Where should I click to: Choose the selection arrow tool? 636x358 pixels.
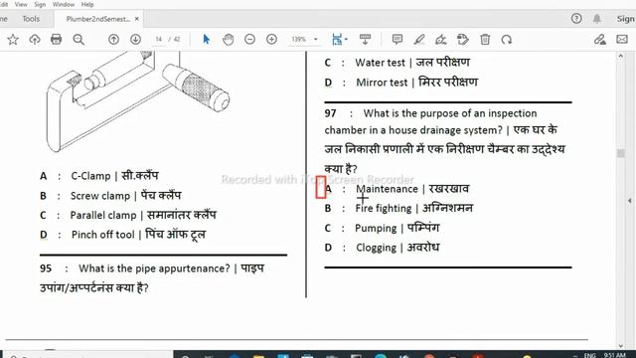coord(206,40)
